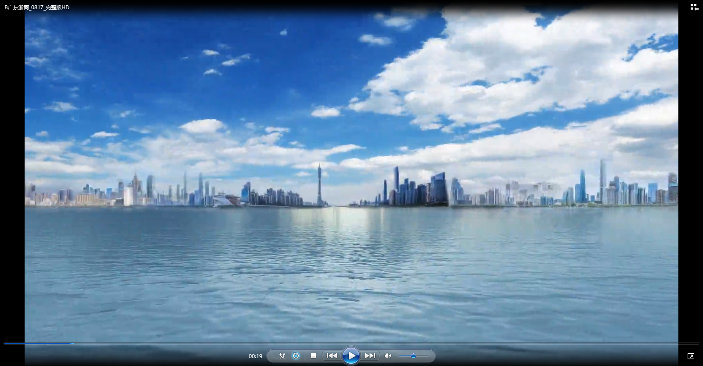The image size is (703, 366).
Task: Mute the sound with the speaker icon
Action: pos(388,356)
